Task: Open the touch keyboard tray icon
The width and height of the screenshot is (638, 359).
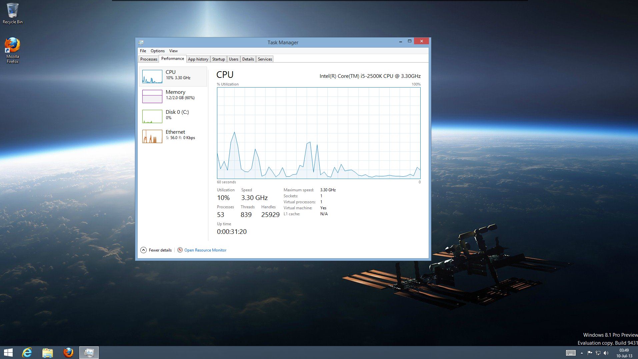Action: (x=571, y=353)
